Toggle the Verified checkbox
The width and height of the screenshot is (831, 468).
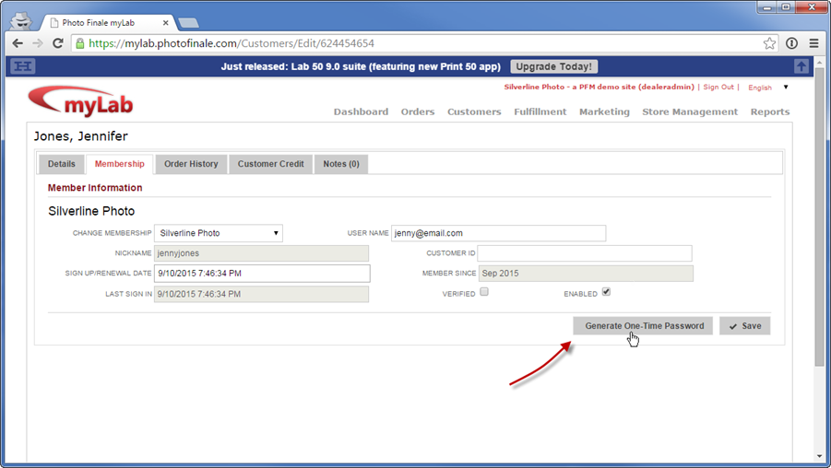(x=484, y=292)
